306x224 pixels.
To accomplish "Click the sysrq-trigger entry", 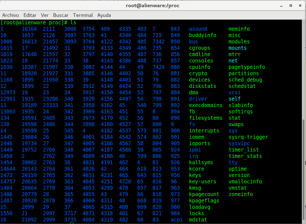I will pyautogui.click(x=248, y=137).
